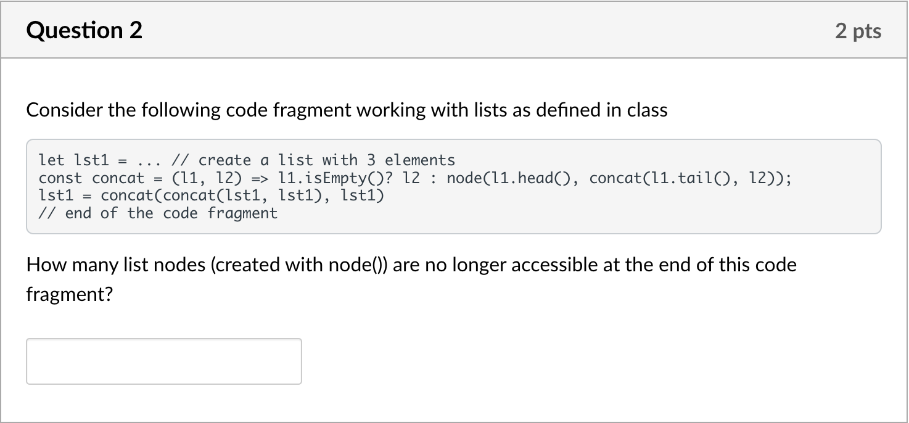
Task: Click the gray question header bar
Action: (x=454, y=30)
